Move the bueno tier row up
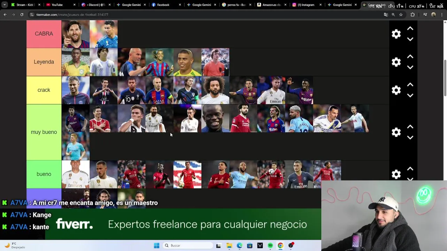 [x=410, y=169]
